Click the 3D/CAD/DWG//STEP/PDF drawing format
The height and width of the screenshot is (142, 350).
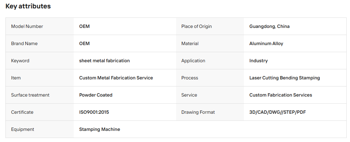click(x=277, y=112)
